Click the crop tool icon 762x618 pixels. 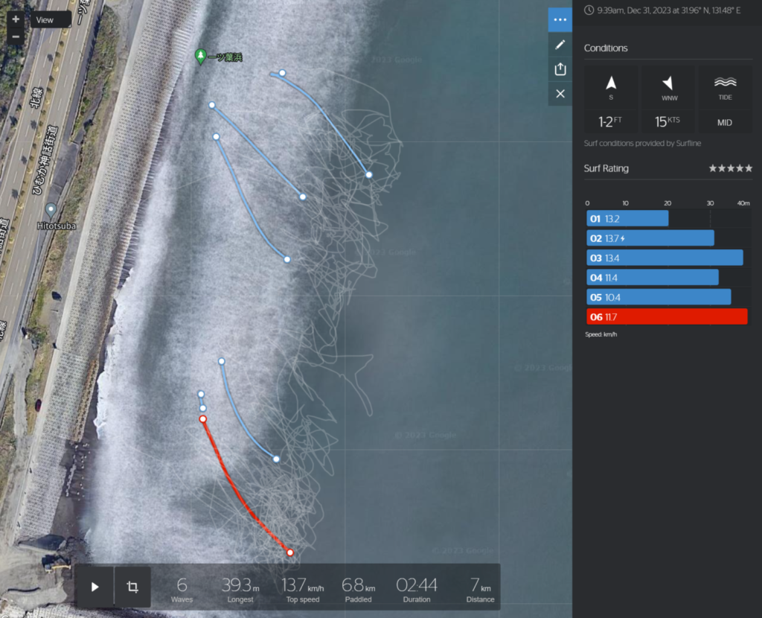point(132,587)
